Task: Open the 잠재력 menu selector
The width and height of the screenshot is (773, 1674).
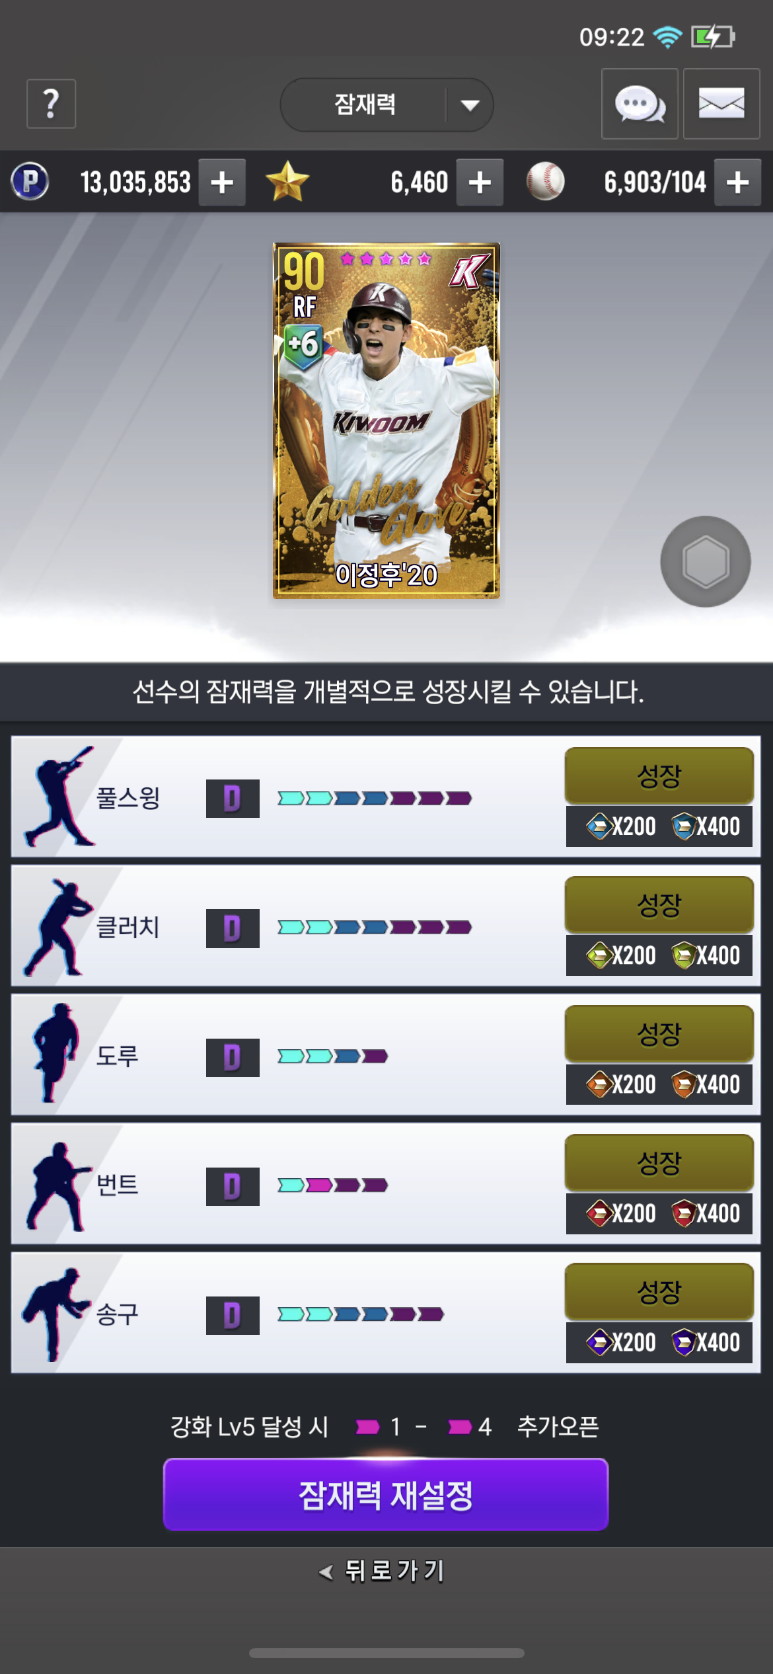Action: coord(386,104)
